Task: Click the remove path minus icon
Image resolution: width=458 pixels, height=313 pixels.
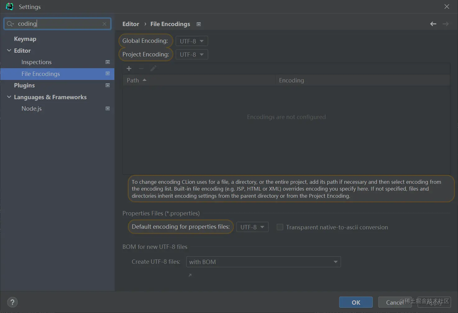Action: (141, 68)
